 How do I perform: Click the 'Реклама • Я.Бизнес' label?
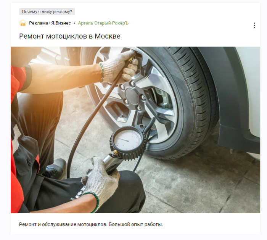click(x=50, y=23)
